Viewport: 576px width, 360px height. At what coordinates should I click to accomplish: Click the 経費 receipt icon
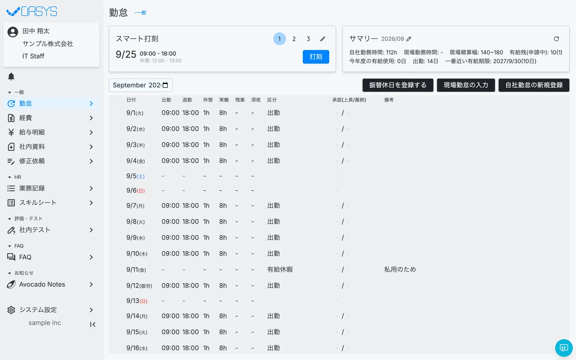[x=11, y=118]
